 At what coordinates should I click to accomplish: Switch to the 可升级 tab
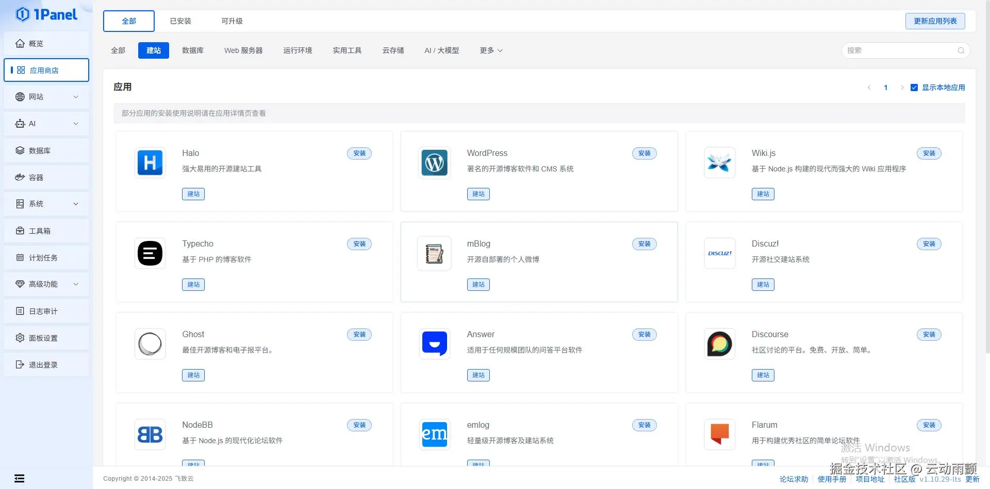pos(232,21)
